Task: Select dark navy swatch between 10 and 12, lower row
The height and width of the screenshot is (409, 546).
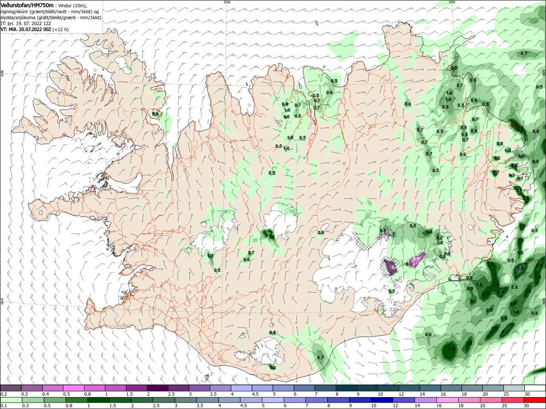Action: [x=381, y=400]
